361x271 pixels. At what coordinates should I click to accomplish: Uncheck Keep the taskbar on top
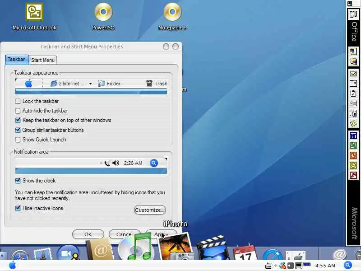coord(18,120)
